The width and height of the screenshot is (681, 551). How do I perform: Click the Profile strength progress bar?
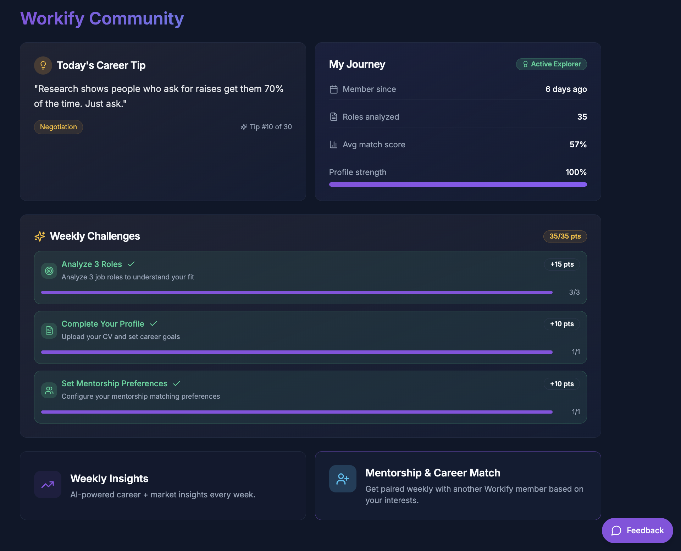coord(458,184)
